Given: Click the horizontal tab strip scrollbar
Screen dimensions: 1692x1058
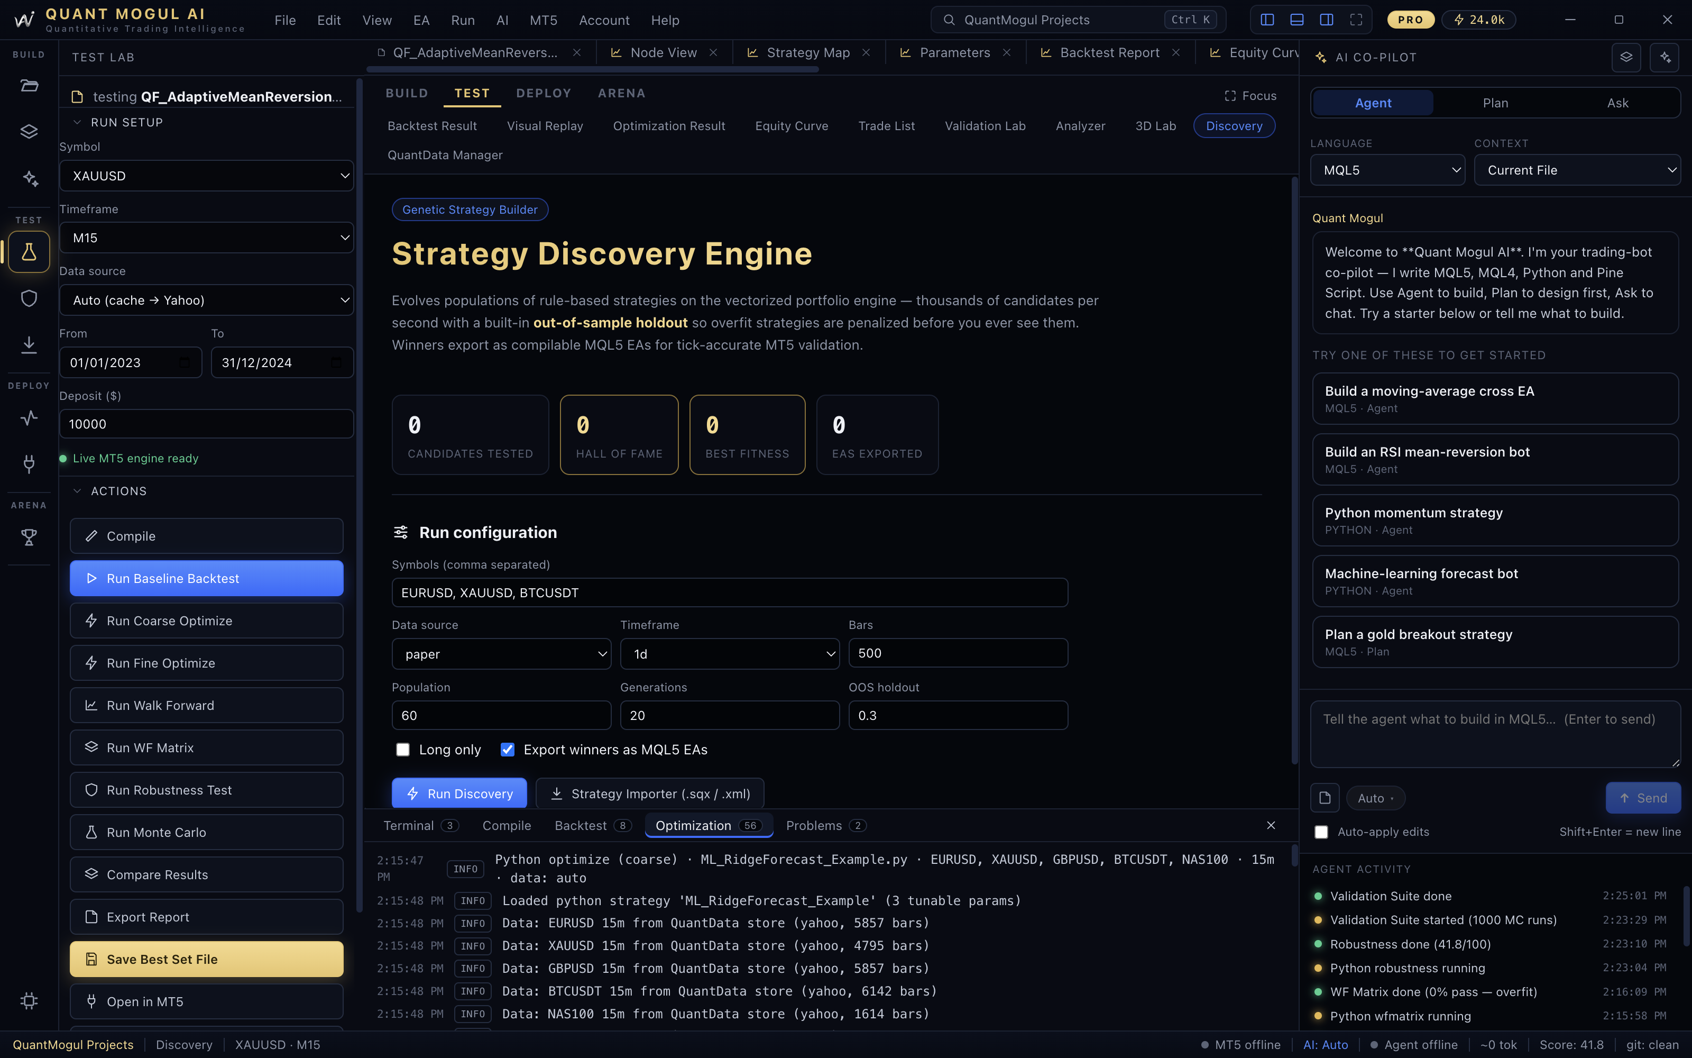Looking at the screenshot, I should (x=592, y=69).
